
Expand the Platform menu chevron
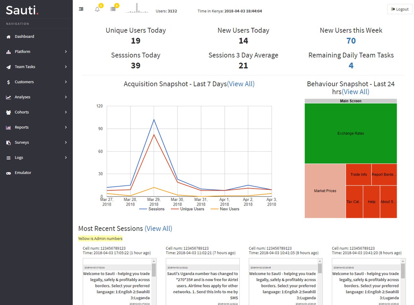tap(66, 52)
